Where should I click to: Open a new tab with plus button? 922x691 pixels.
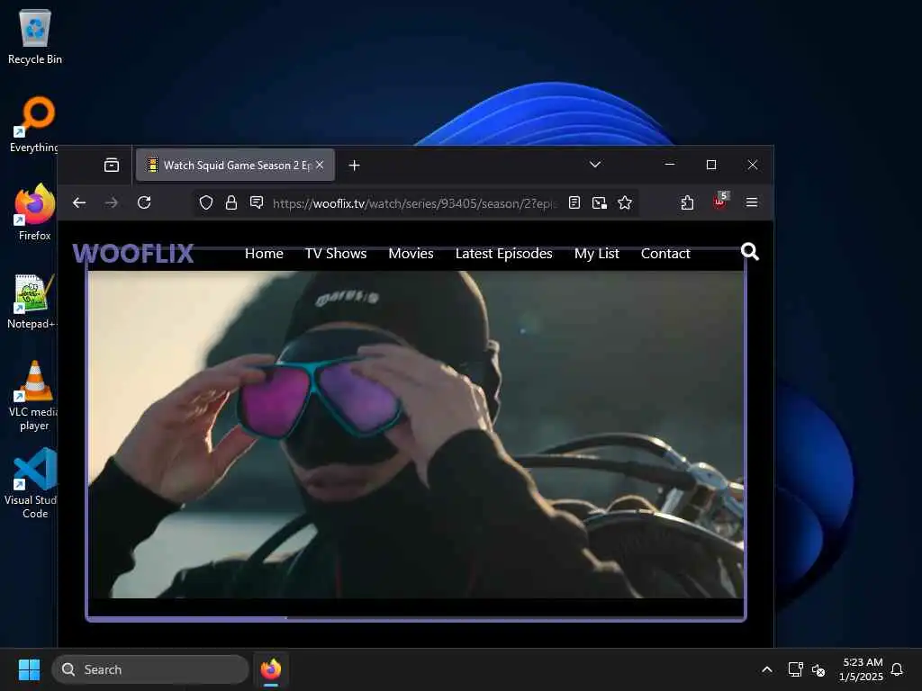click(x=354, y=166)
